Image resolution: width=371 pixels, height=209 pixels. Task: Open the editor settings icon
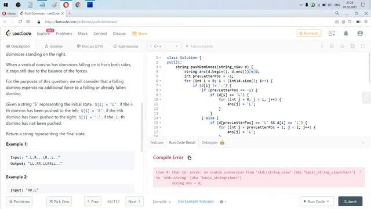352,46
